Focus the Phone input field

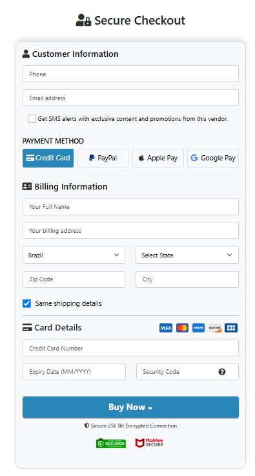click(x=130, y=74)
